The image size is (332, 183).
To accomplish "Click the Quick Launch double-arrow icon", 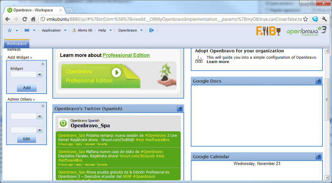I will click(27, 30).
